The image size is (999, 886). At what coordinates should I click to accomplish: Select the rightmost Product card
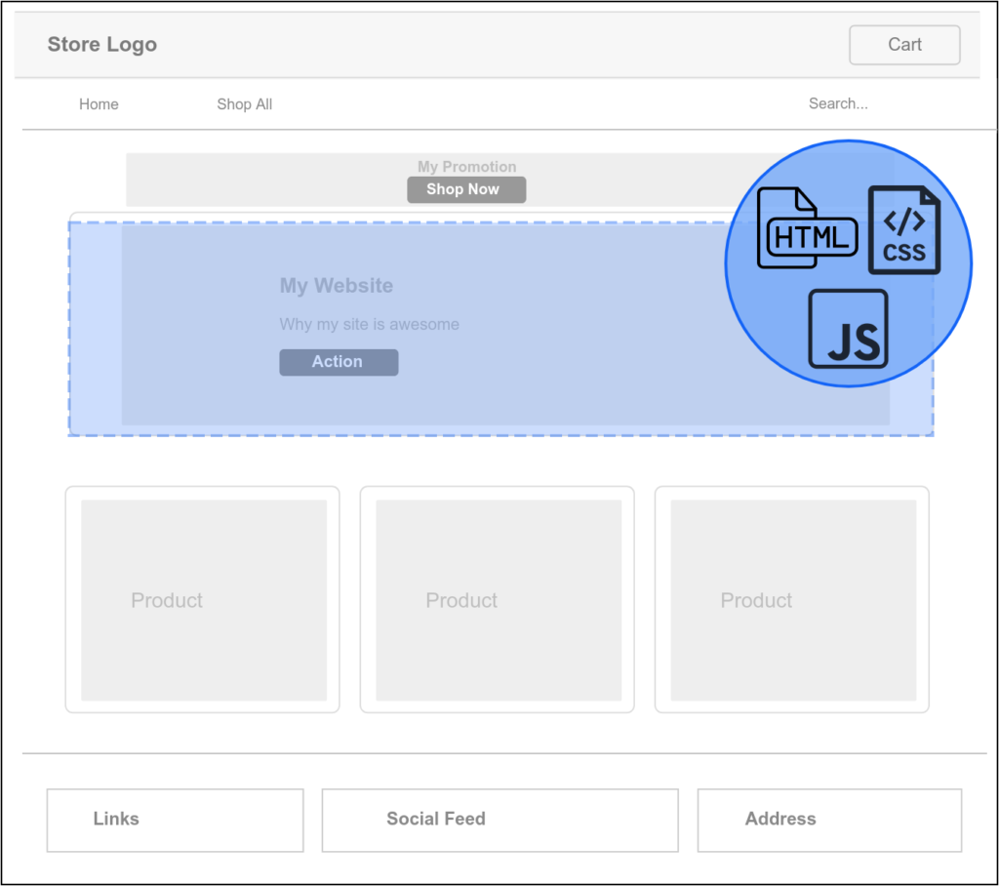click(x=792, y=600)
